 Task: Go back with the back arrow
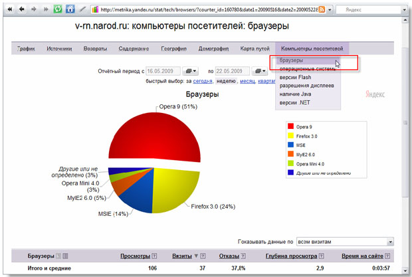(x=22, y=9)
